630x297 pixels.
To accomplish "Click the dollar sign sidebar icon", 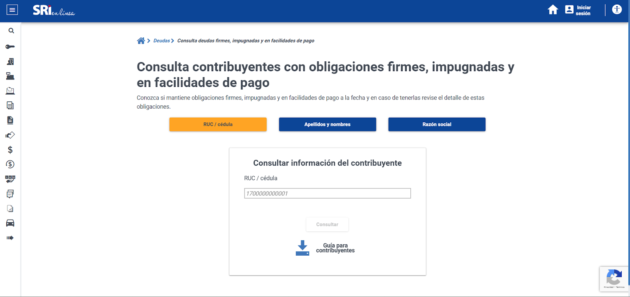I will click(10, 150).
